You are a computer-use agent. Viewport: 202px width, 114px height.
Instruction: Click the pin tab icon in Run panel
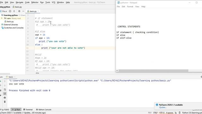[x=1, y=95]
